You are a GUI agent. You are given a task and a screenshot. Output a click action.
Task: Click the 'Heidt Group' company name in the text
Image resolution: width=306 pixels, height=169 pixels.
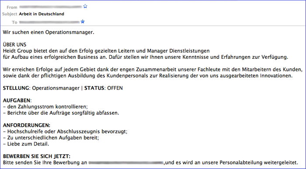point(17,51)
